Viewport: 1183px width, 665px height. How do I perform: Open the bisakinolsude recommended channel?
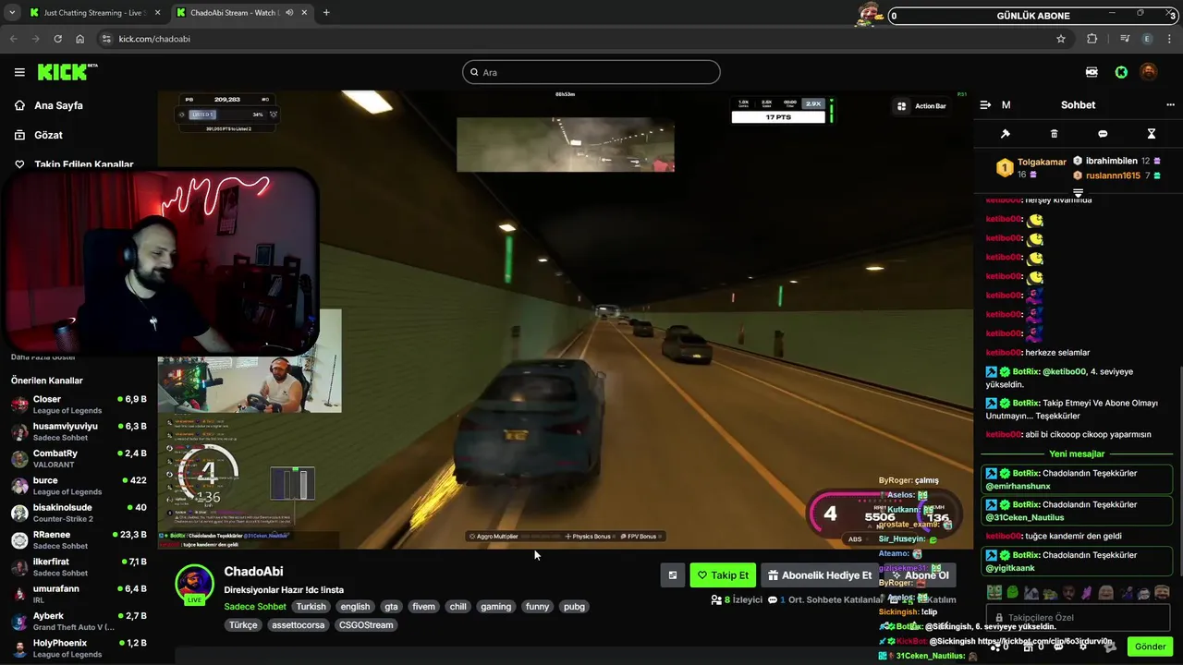pyautogui.click(x=79, y=513)
